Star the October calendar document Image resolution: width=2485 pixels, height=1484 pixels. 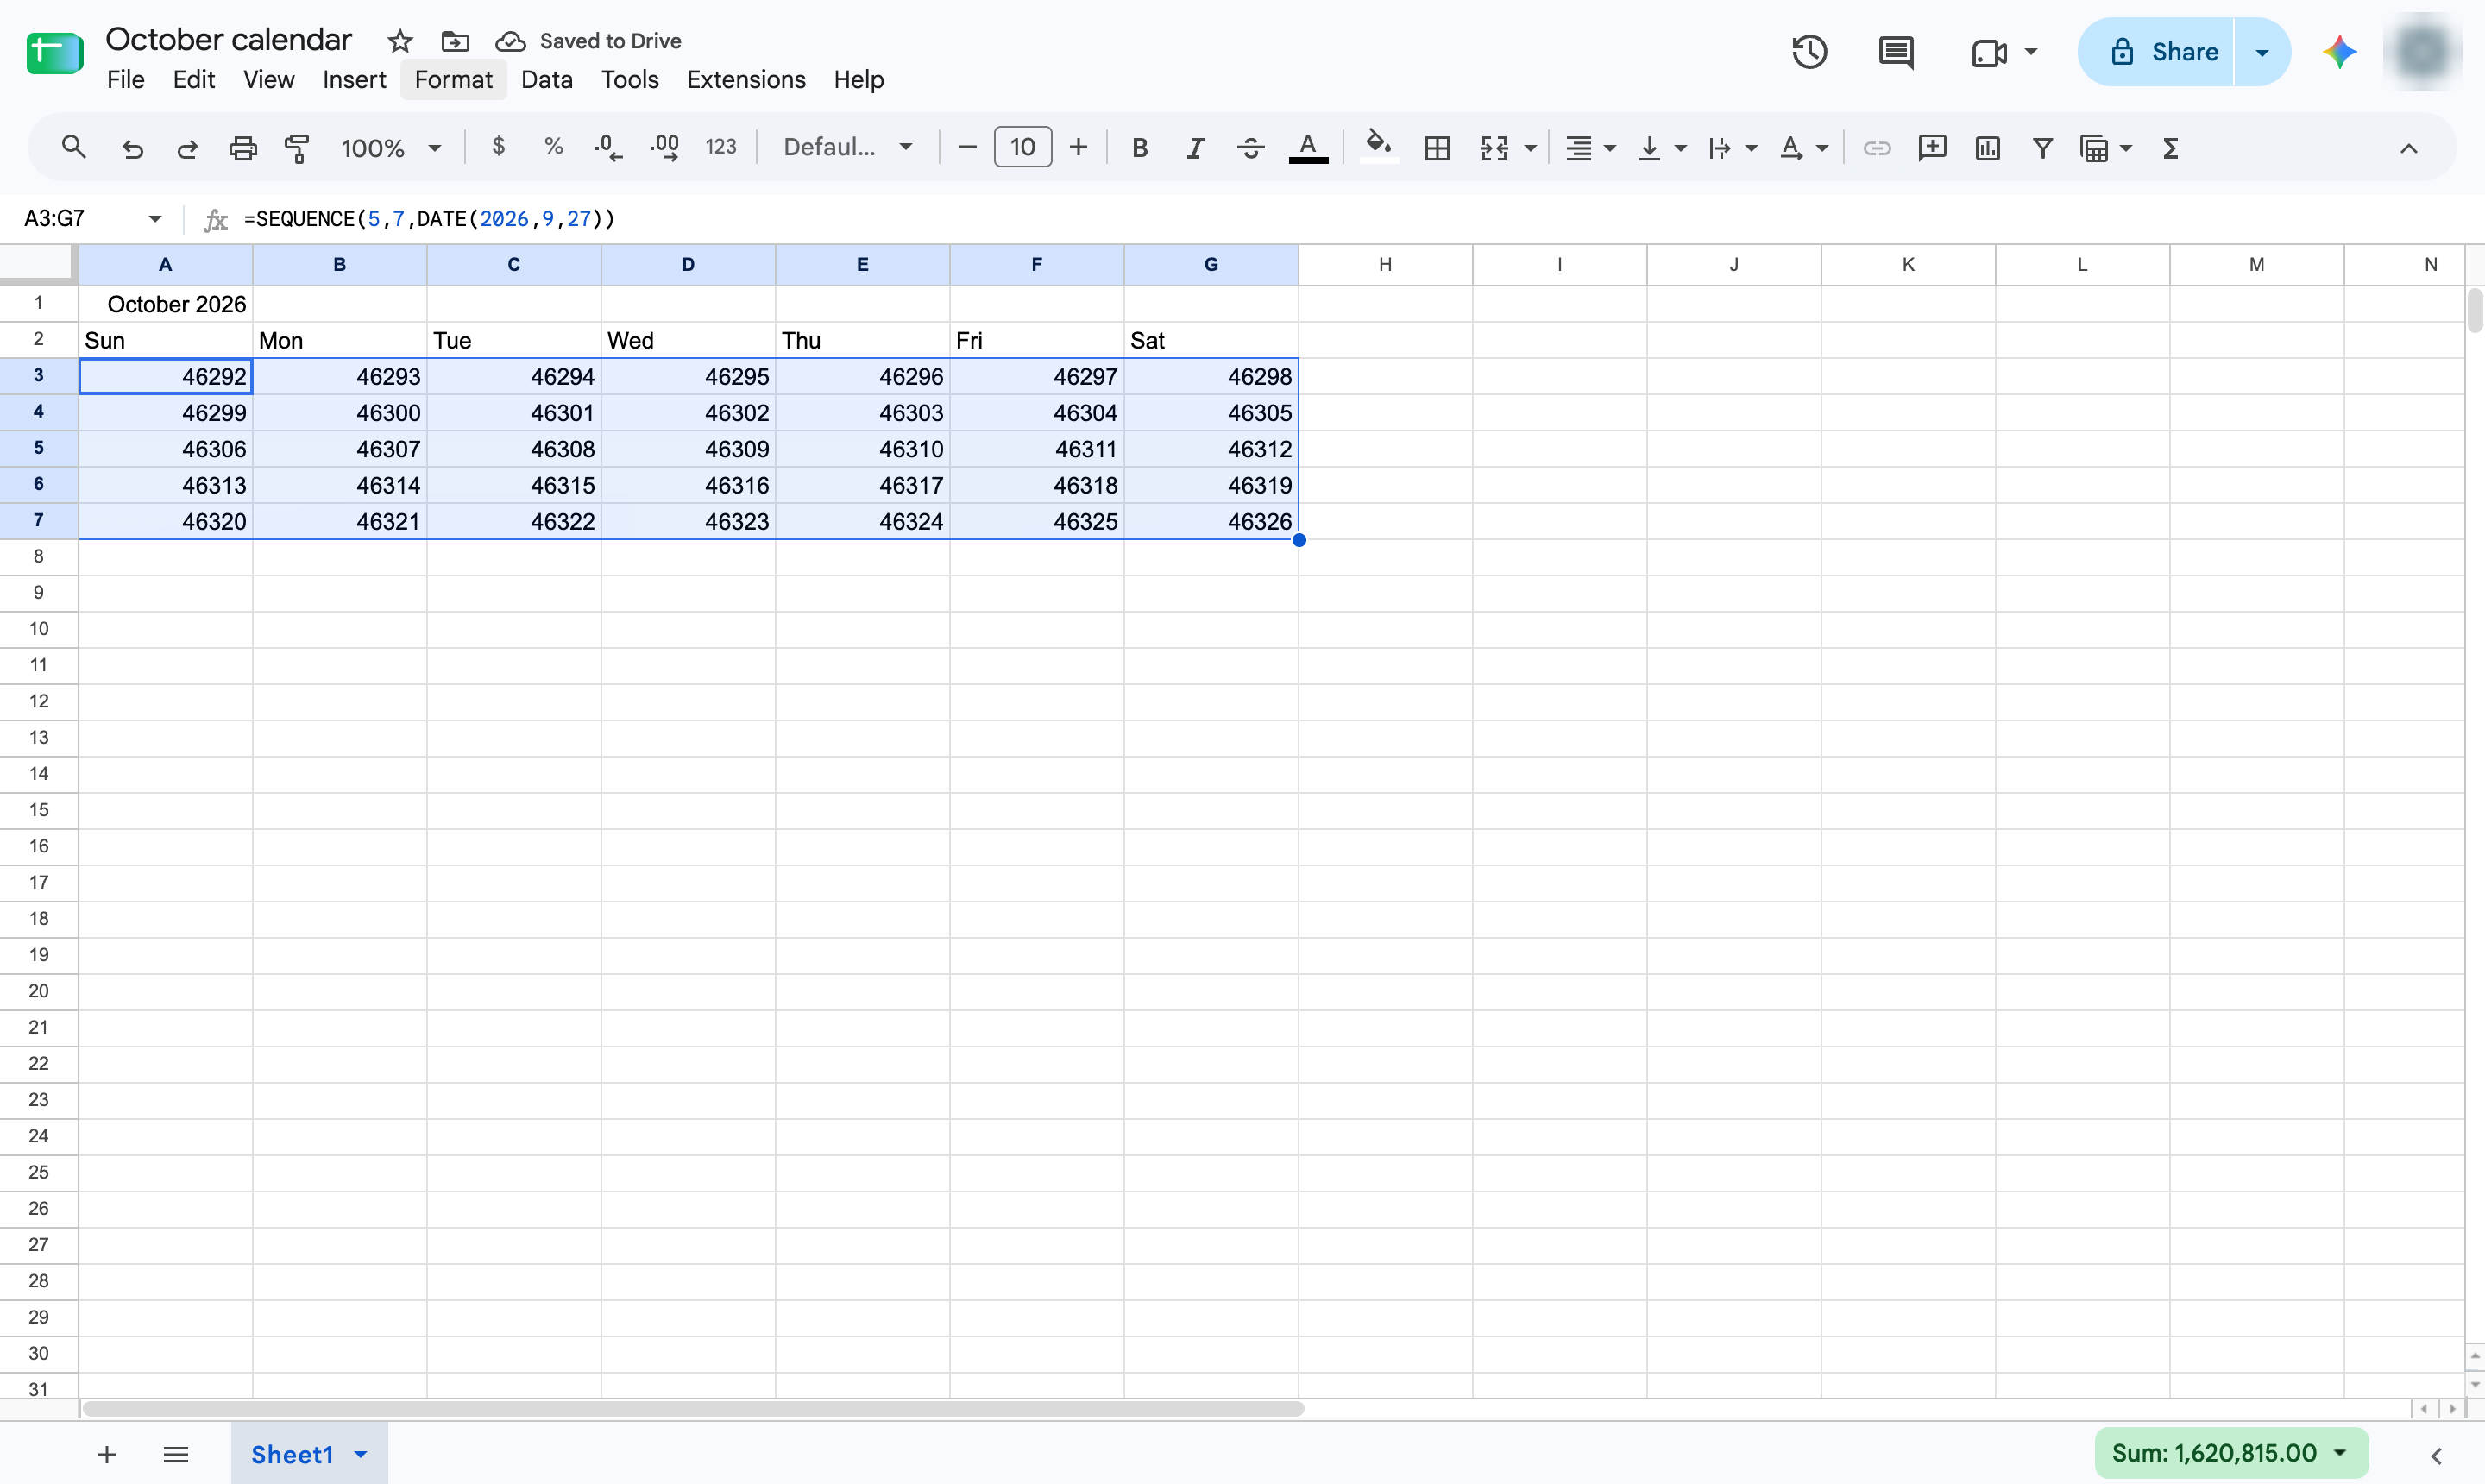[400, 41]
